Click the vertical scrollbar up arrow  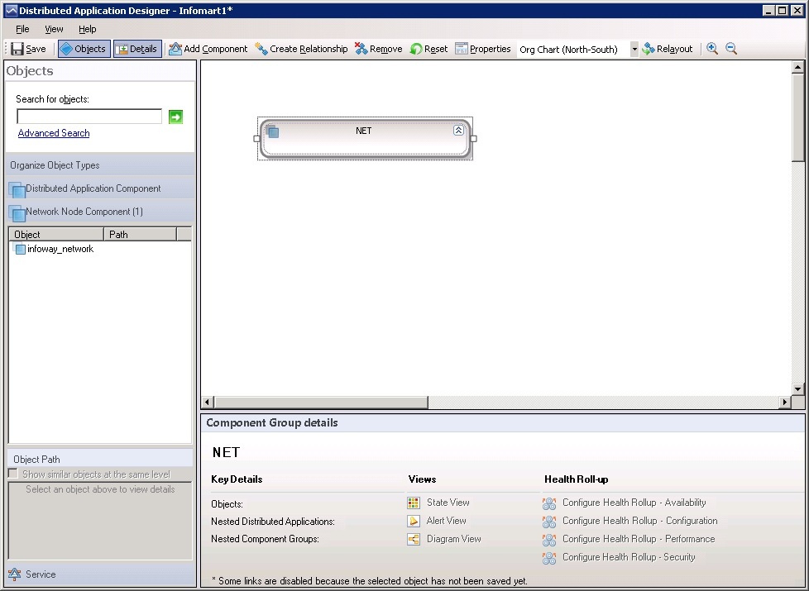tap(797, 67)
